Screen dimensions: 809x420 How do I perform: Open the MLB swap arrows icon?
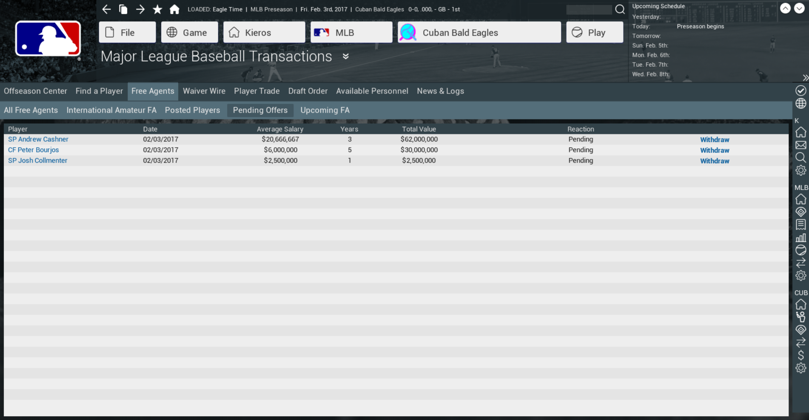(800, 263)
